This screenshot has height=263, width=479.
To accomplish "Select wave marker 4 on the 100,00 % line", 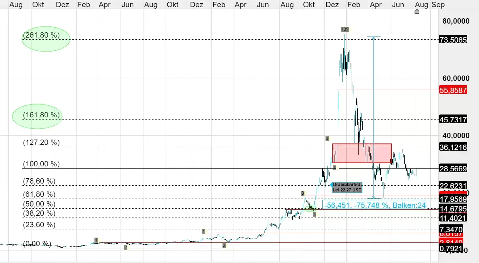I will point(334,167).
